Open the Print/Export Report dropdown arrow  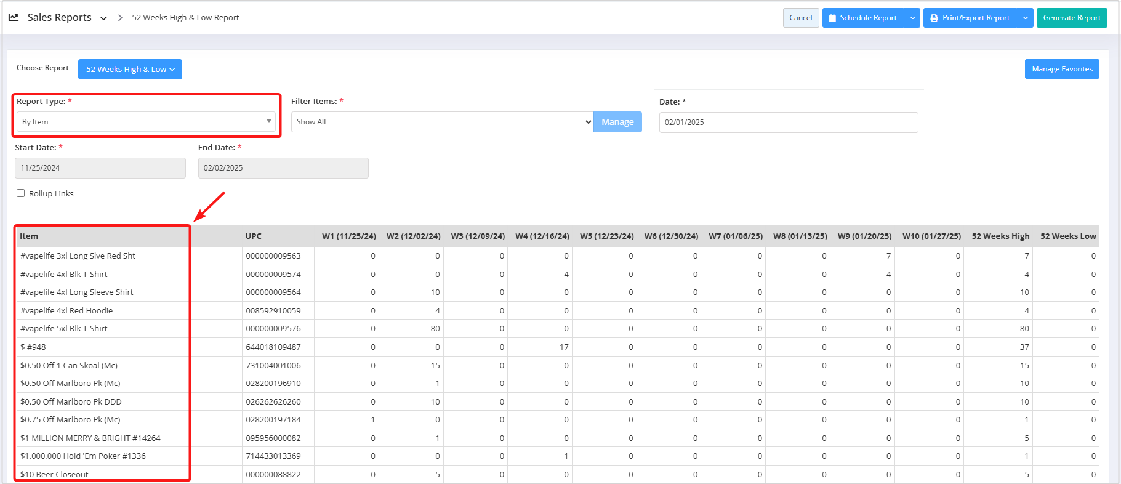[1025, 18]
